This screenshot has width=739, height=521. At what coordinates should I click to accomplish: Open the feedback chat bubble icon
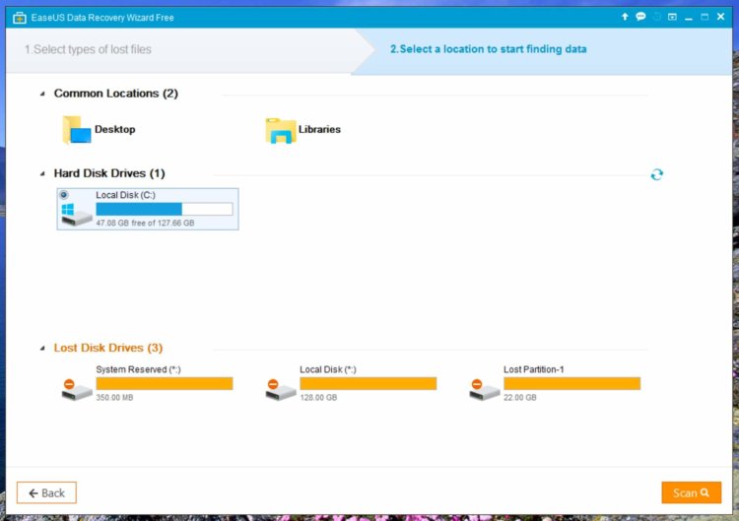[640, 17]
